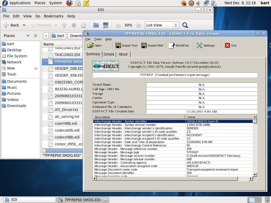Screen dimensions: 271x203
Task: Click the Value column header
Action: coord(219,117)
